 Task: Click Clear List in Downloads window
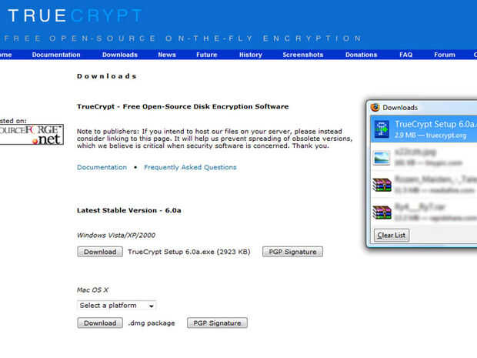pos(391,235)
